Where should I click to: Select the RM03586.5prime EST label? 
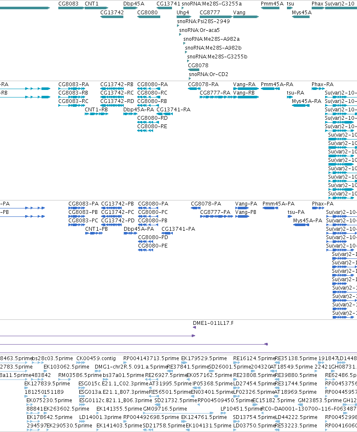[80, 375]
